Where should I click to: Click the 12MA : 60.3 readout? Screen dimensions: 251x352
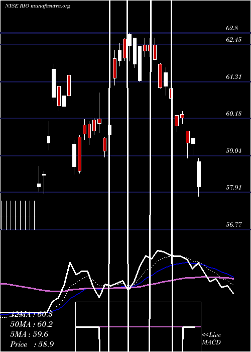pos(31,314)
